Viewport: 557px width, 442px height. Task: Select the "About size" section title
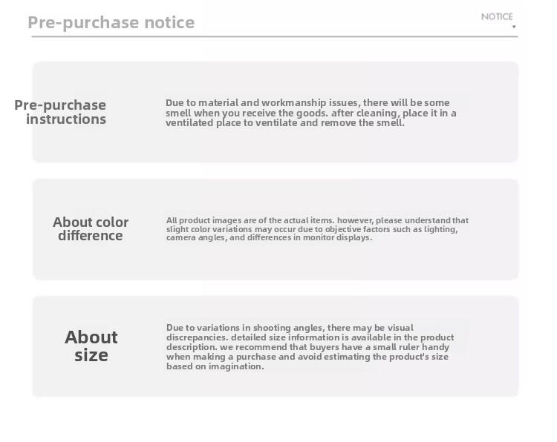coord(91,346)
